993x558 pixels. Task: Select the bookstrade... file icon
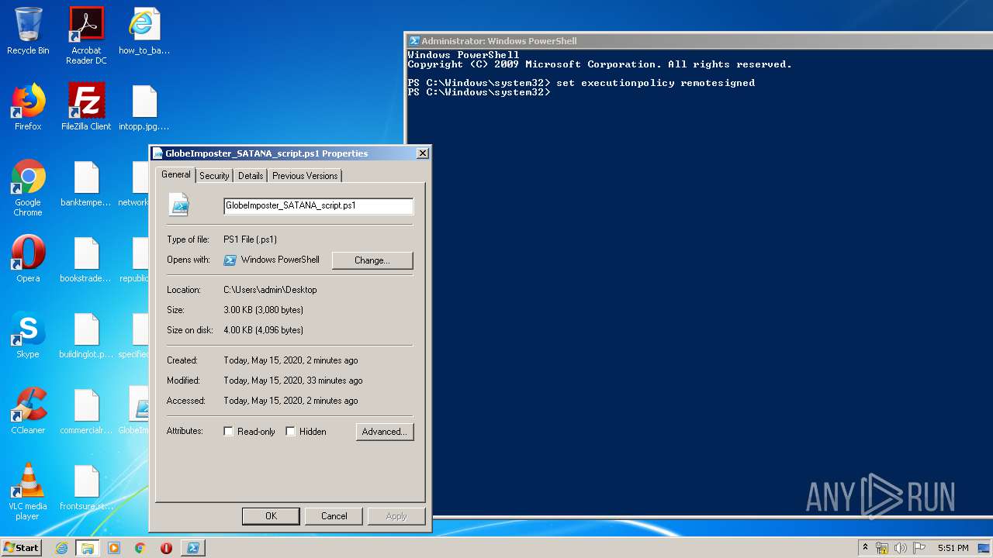[86, 259]
